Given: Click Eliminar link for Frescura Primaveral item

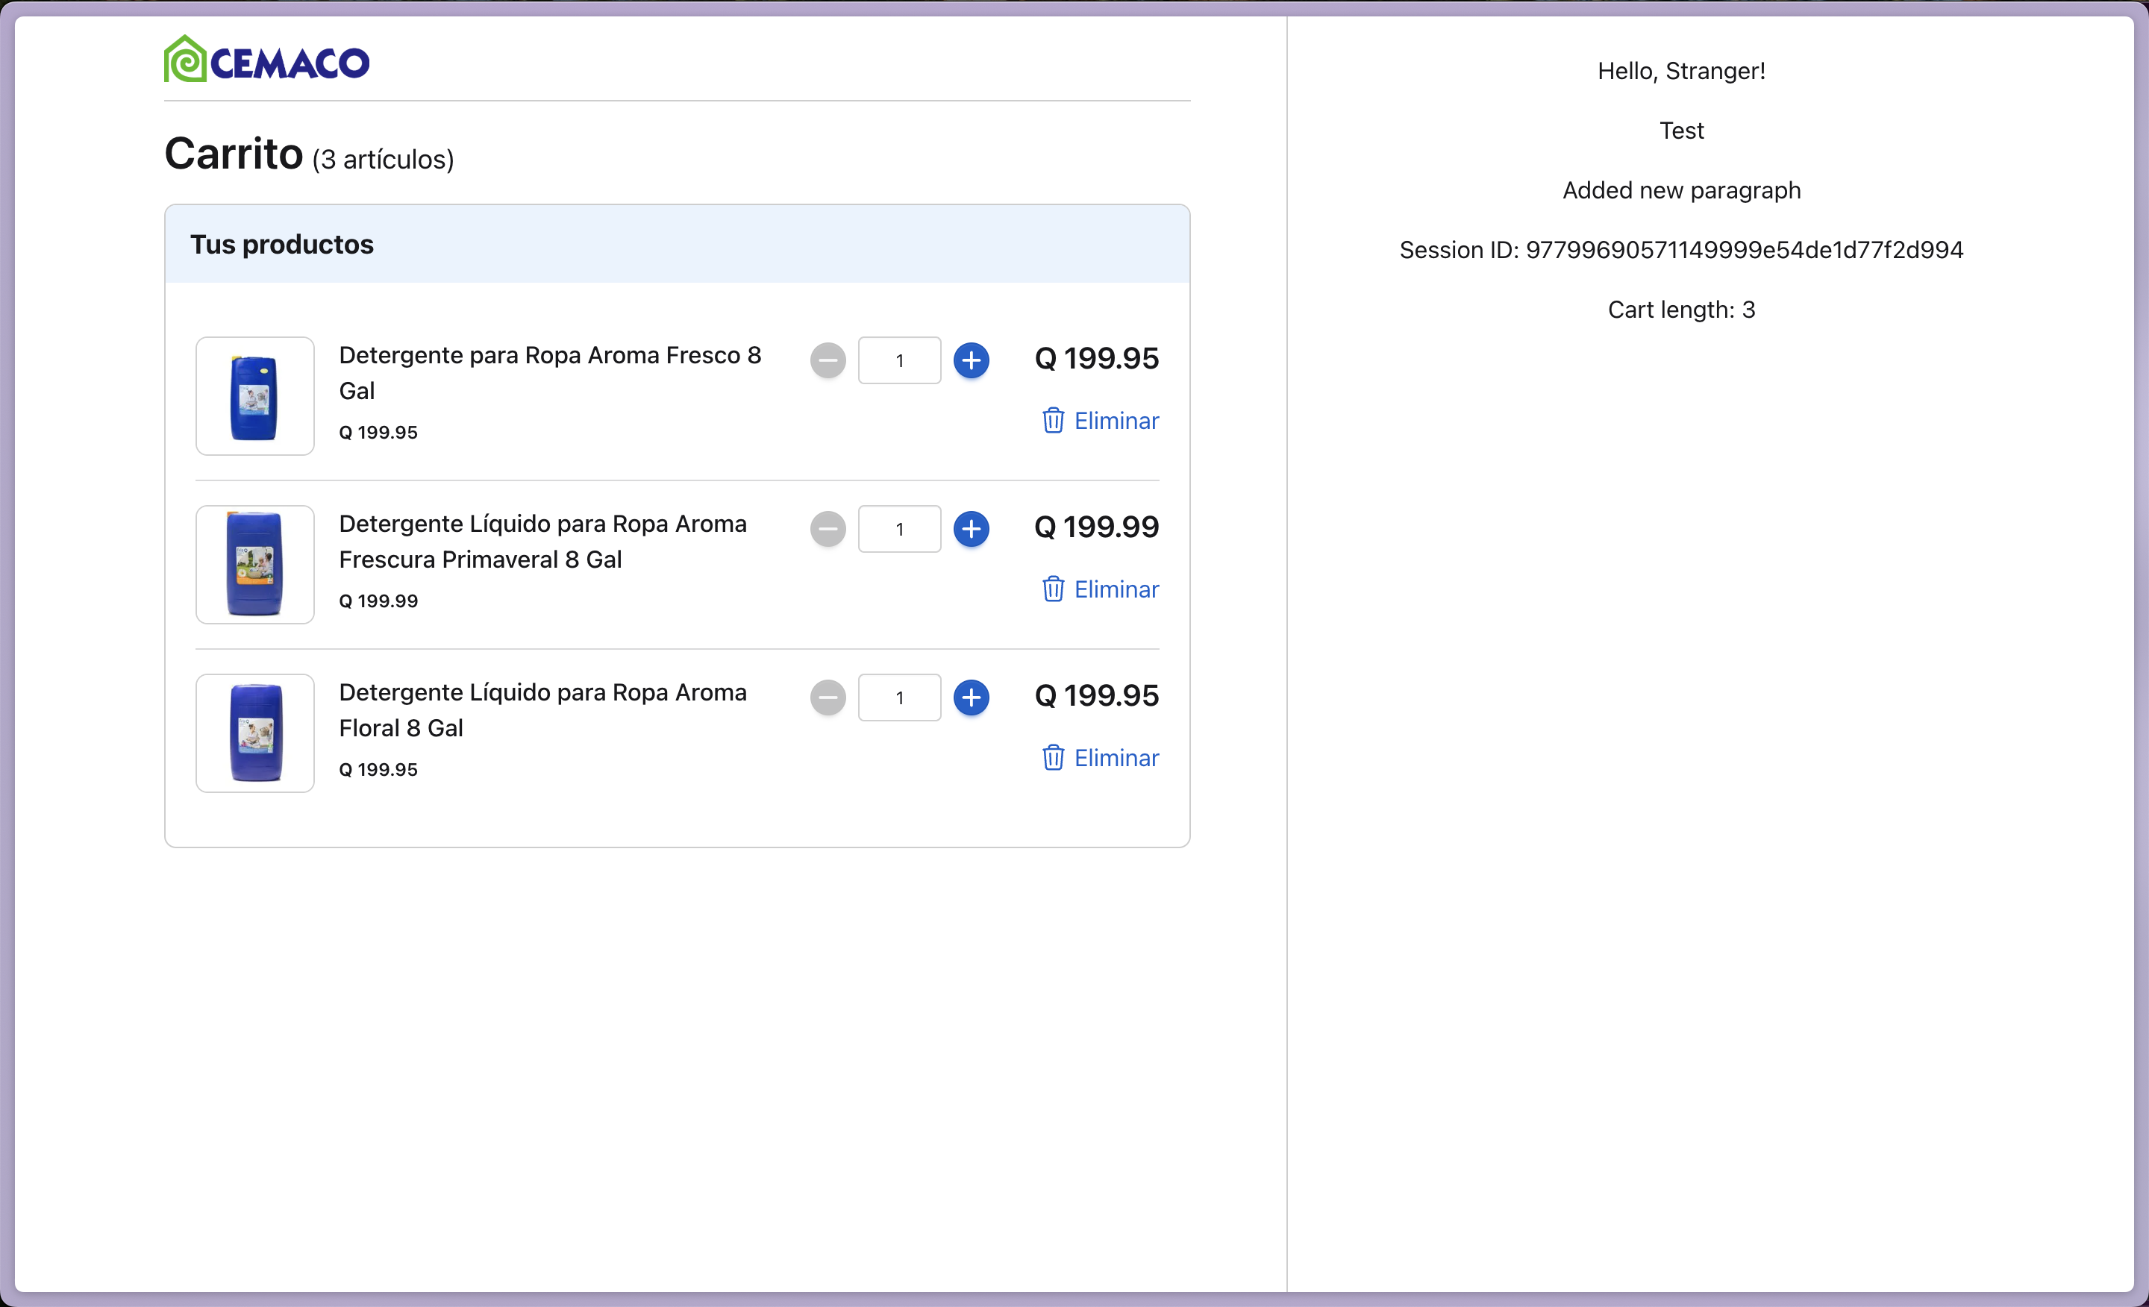Looking at the screenshot, I should (x=1116, y=589).
